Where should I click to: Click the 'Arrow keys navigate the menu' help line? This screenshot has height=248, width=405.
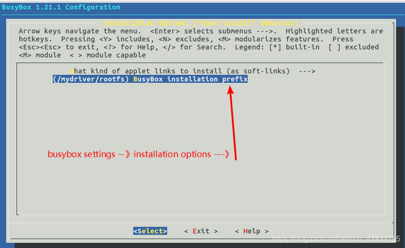[80, 31]
